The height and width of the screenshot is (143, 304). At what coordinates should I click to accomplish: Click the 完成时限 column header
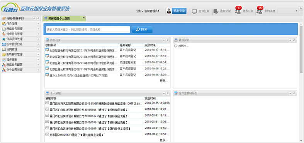pyautogui.click(x=150, y=45)
